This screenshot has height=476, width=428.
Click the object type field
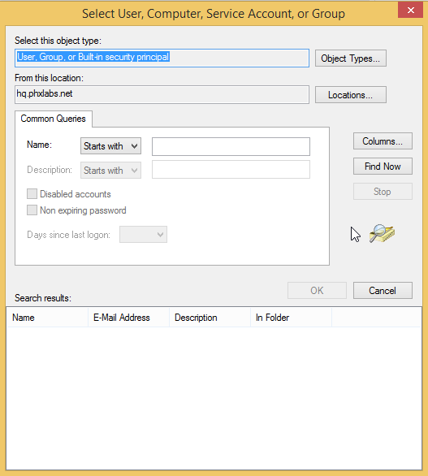click(162, 58)
